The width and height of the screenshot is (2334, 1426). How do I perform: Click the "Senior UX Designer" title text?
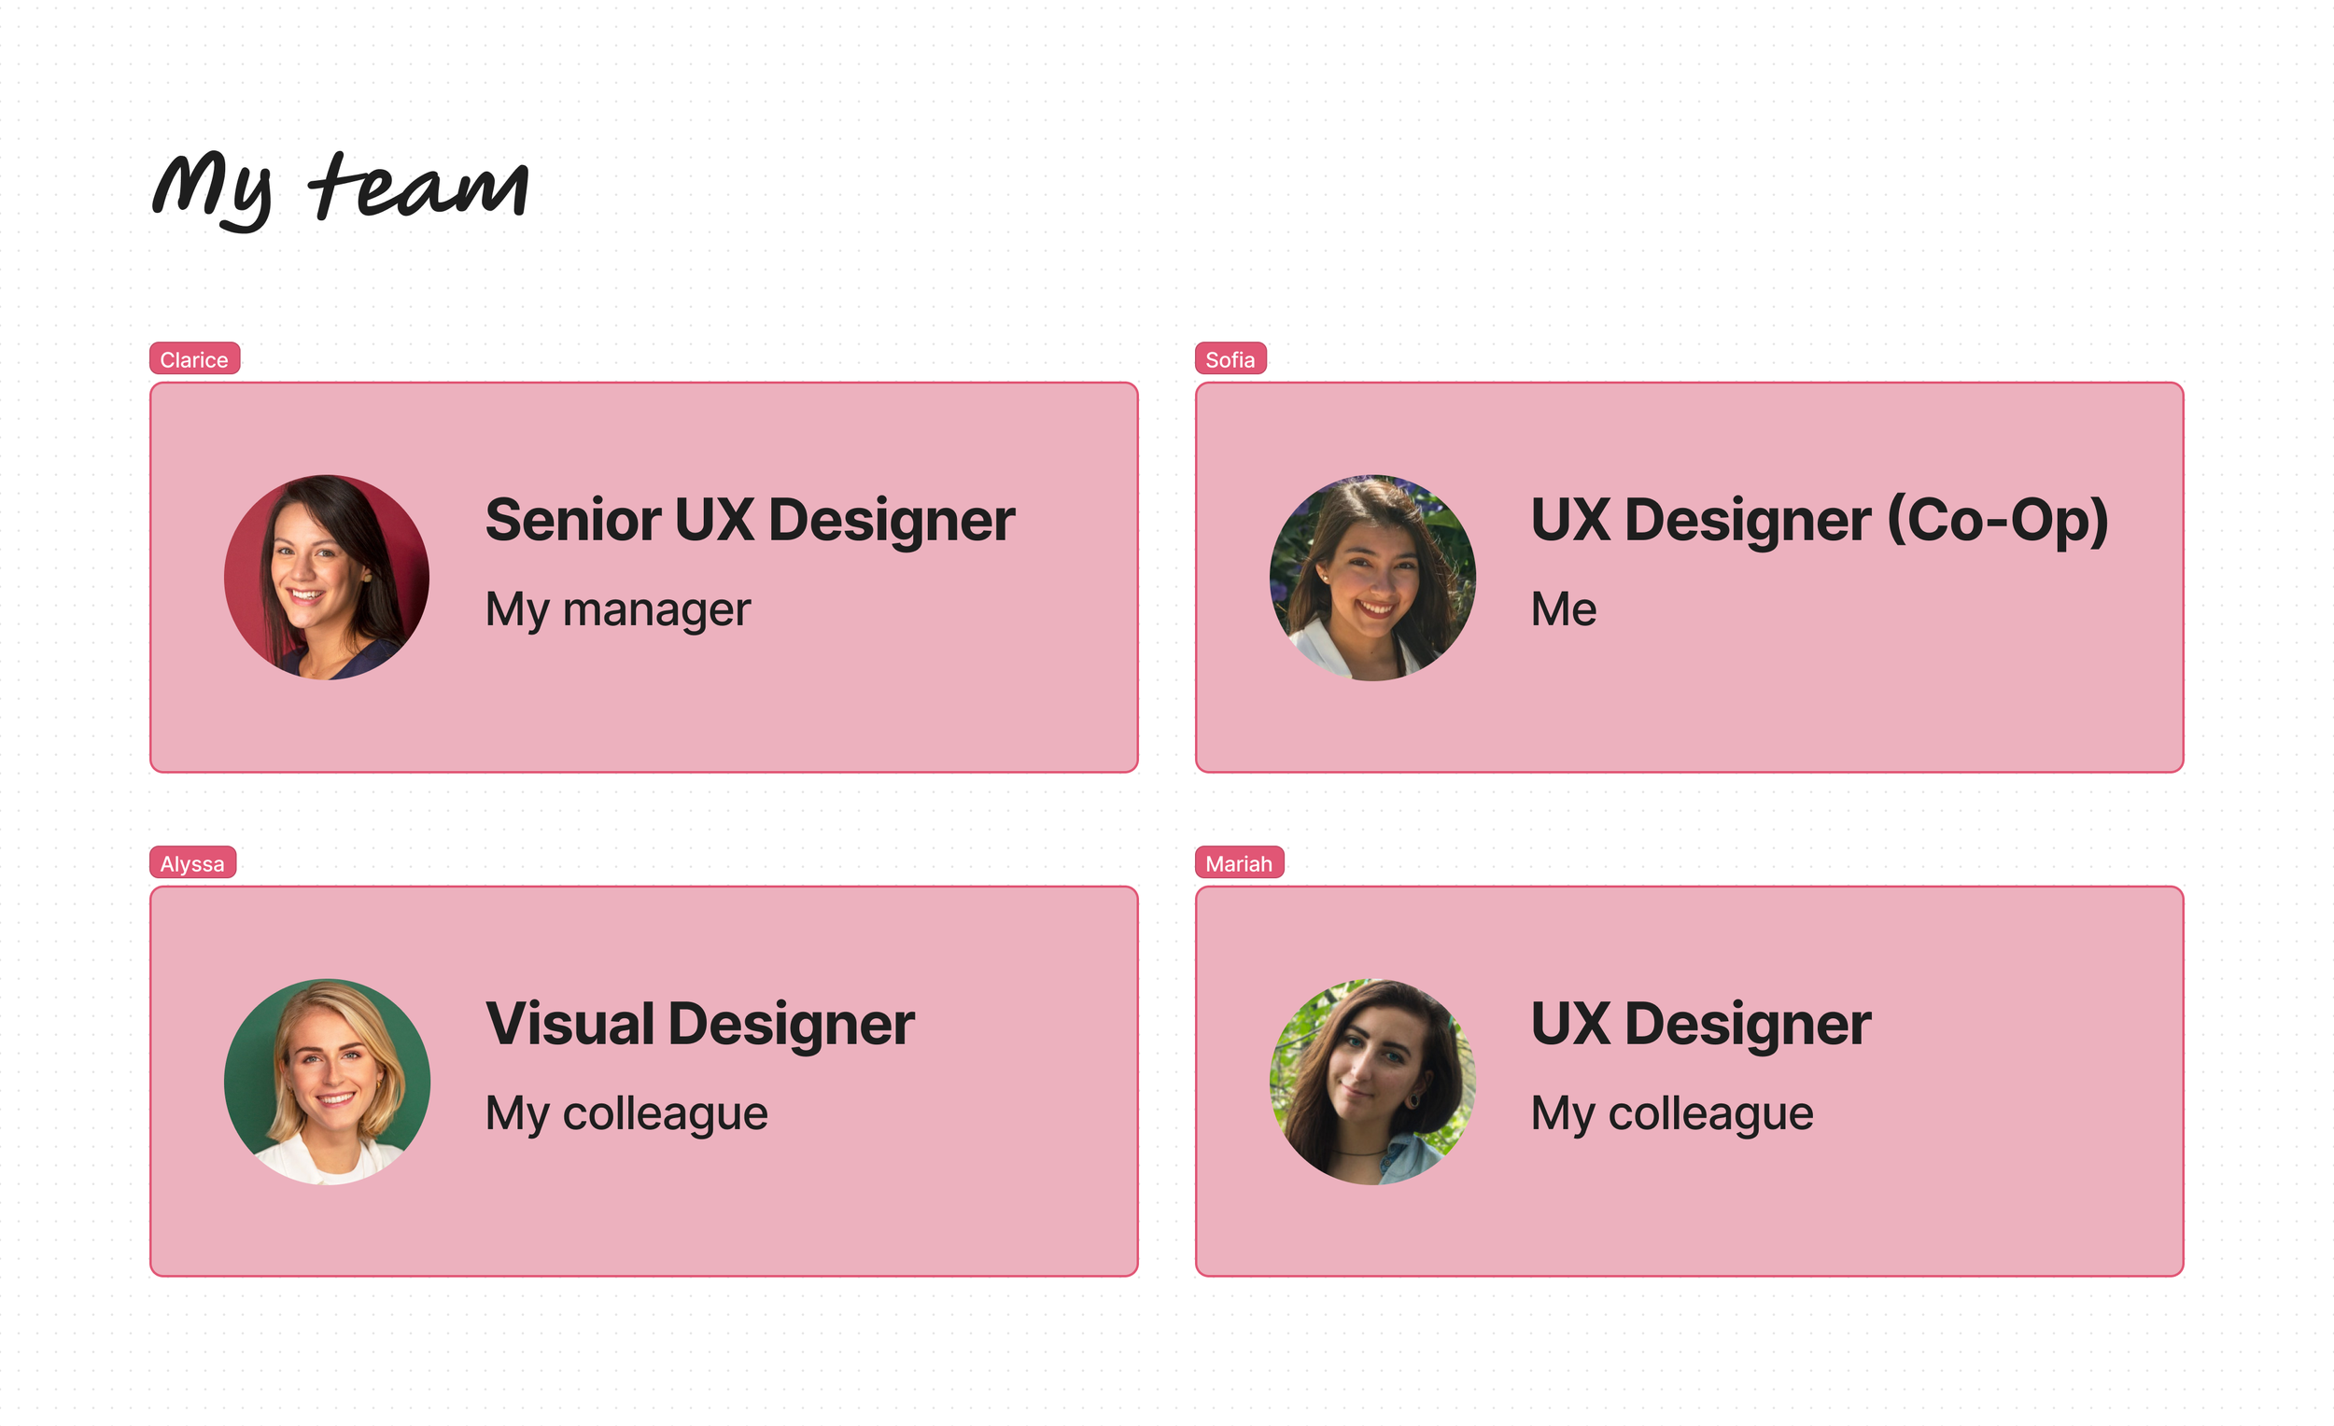tap(750, 520)
